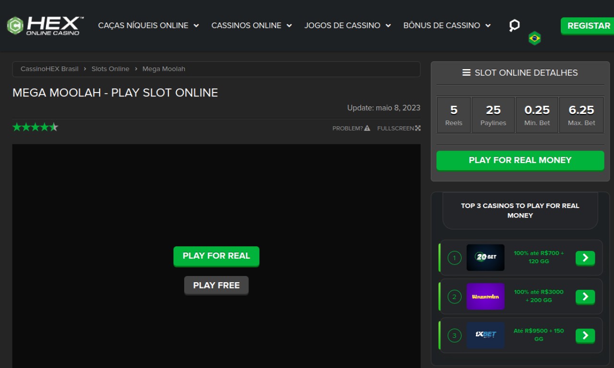Image resolution: width=614 pixels, height=368 pixels.
Task: Click Play For Real Money button
Action: click(520, 160)
